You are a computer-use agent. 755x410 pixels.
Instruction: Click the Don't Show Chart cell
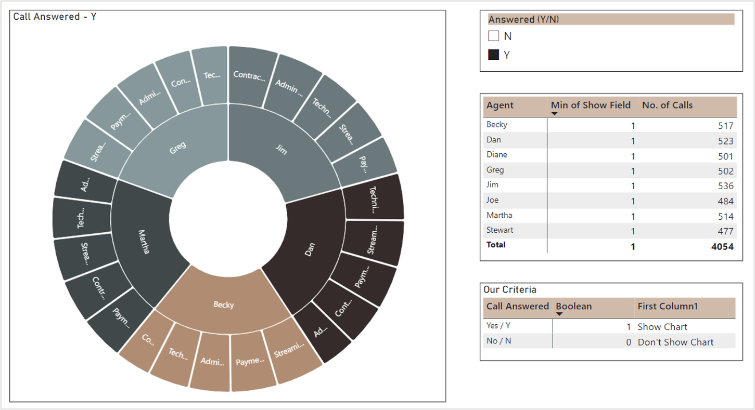(x=675, y=342)
